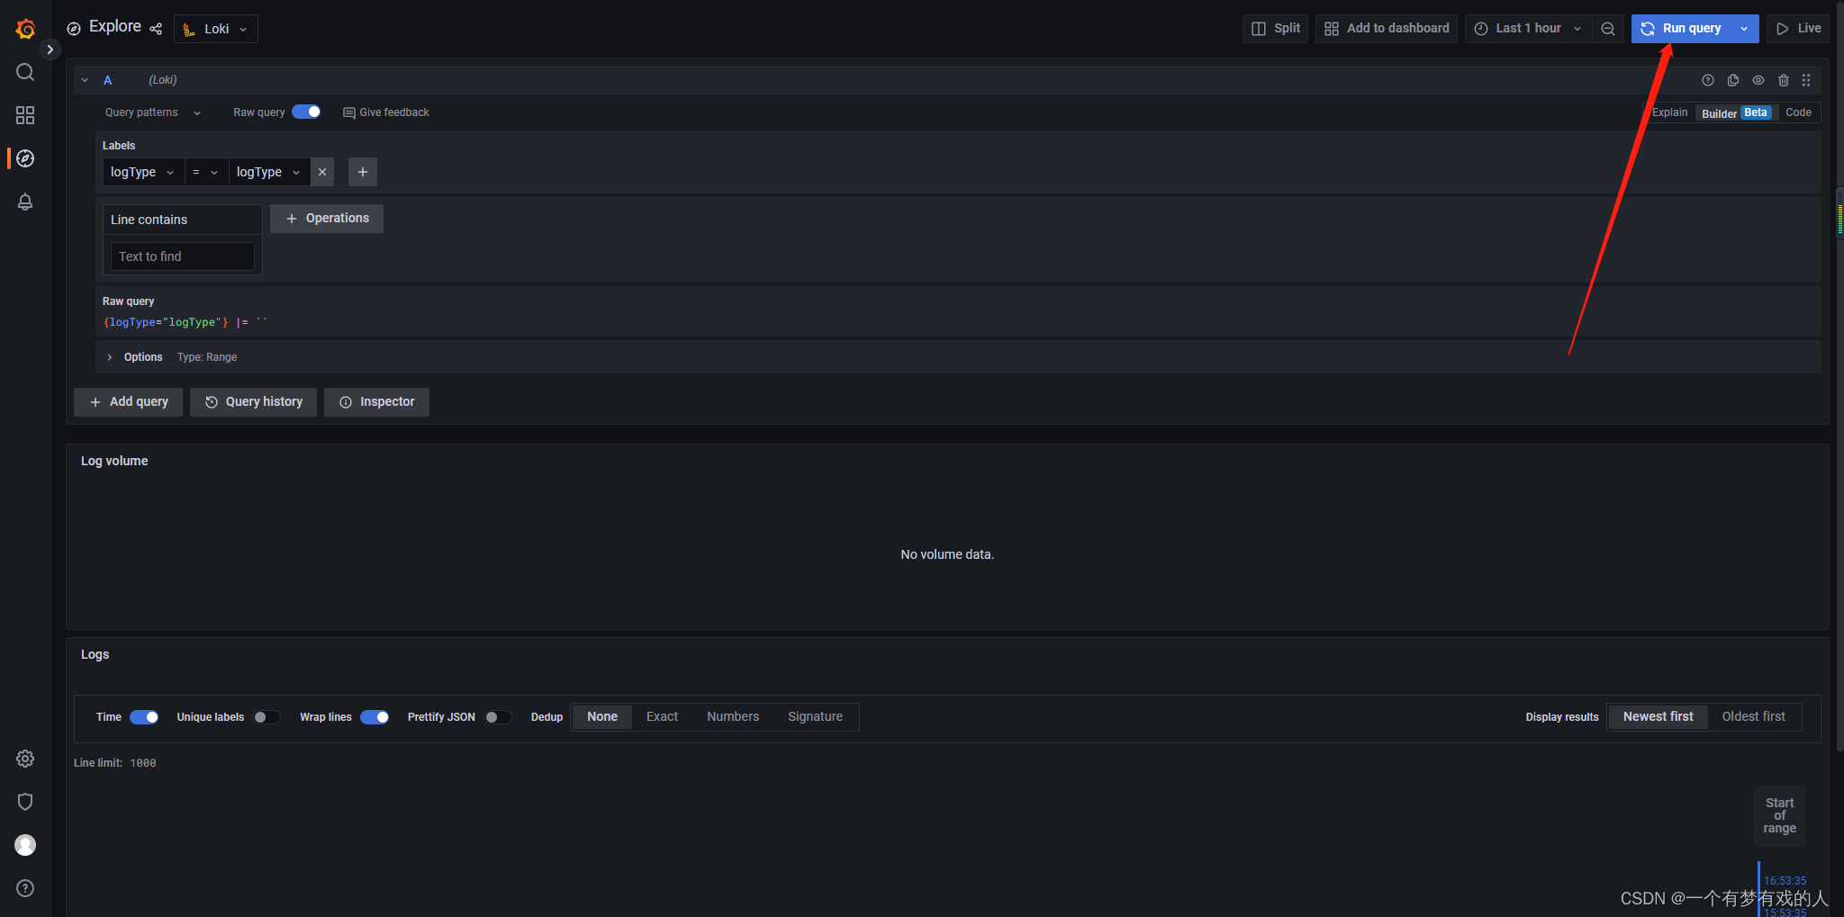Duplicate query A with copy icon
Image resolution: width=1844 pixels, height=917 pixels.
(x=1733, y=80)
